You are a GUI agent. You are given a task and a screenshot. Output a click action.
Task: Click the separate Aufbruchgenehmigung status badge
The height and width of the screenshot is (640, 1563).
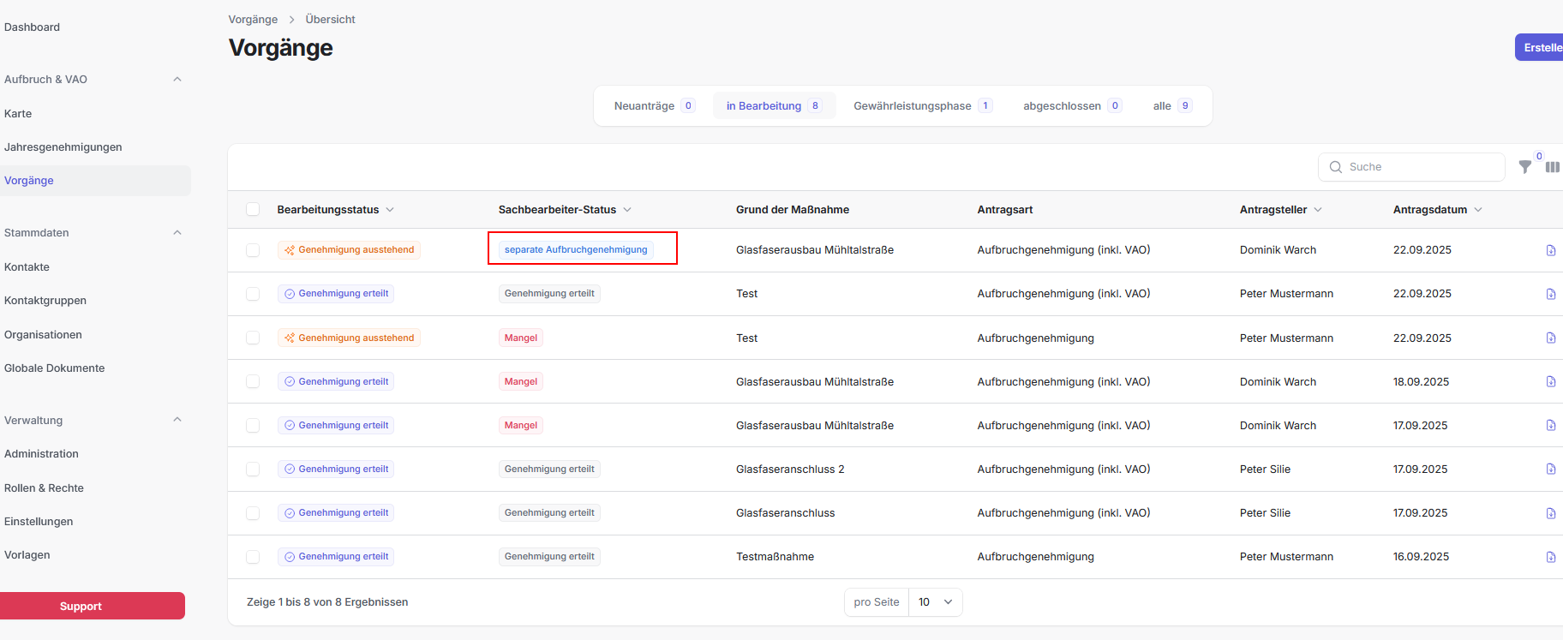576,249
